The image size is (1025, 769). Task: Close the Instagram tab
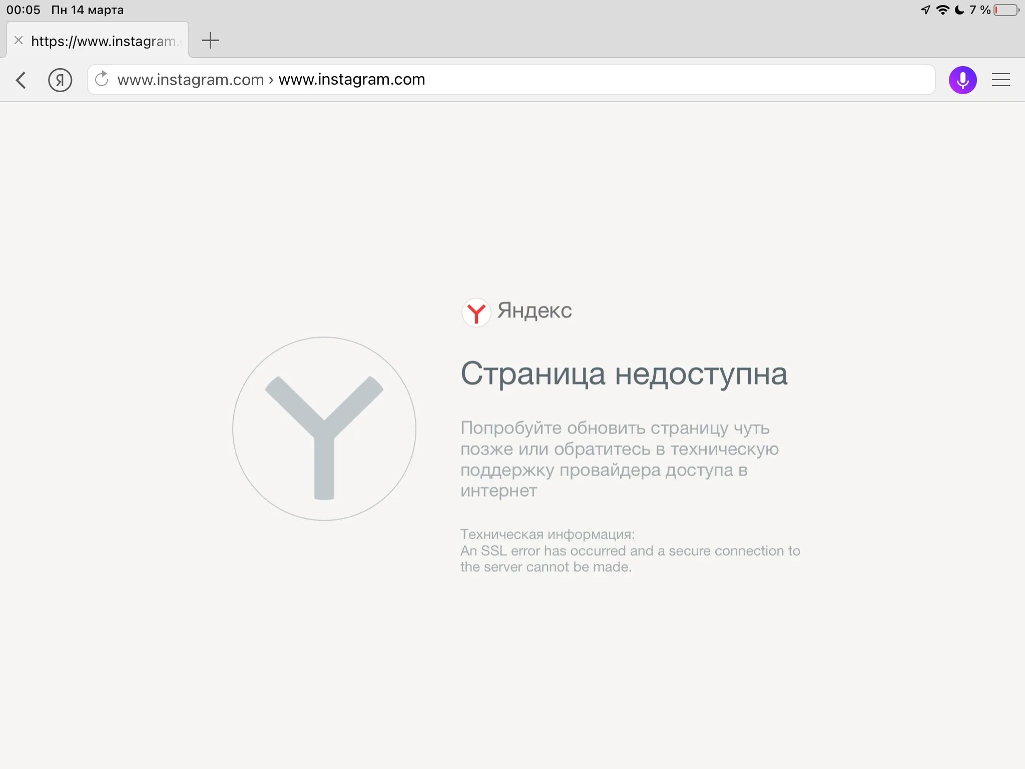click(x=19, y=41)
